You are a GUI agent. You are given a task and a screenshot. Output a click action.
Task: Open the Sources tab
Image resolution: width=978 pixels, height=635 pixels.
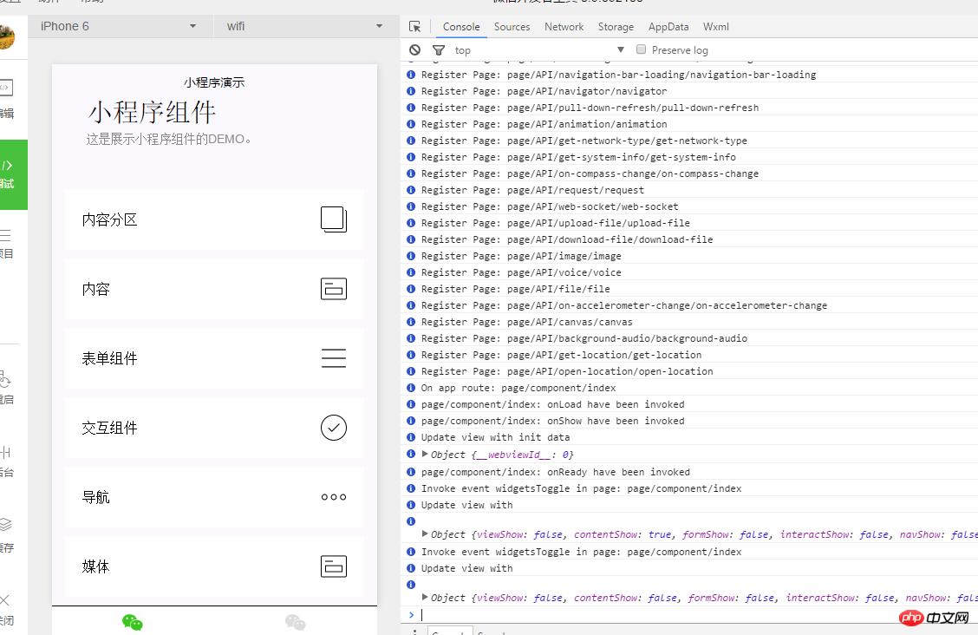click(512, 26)
